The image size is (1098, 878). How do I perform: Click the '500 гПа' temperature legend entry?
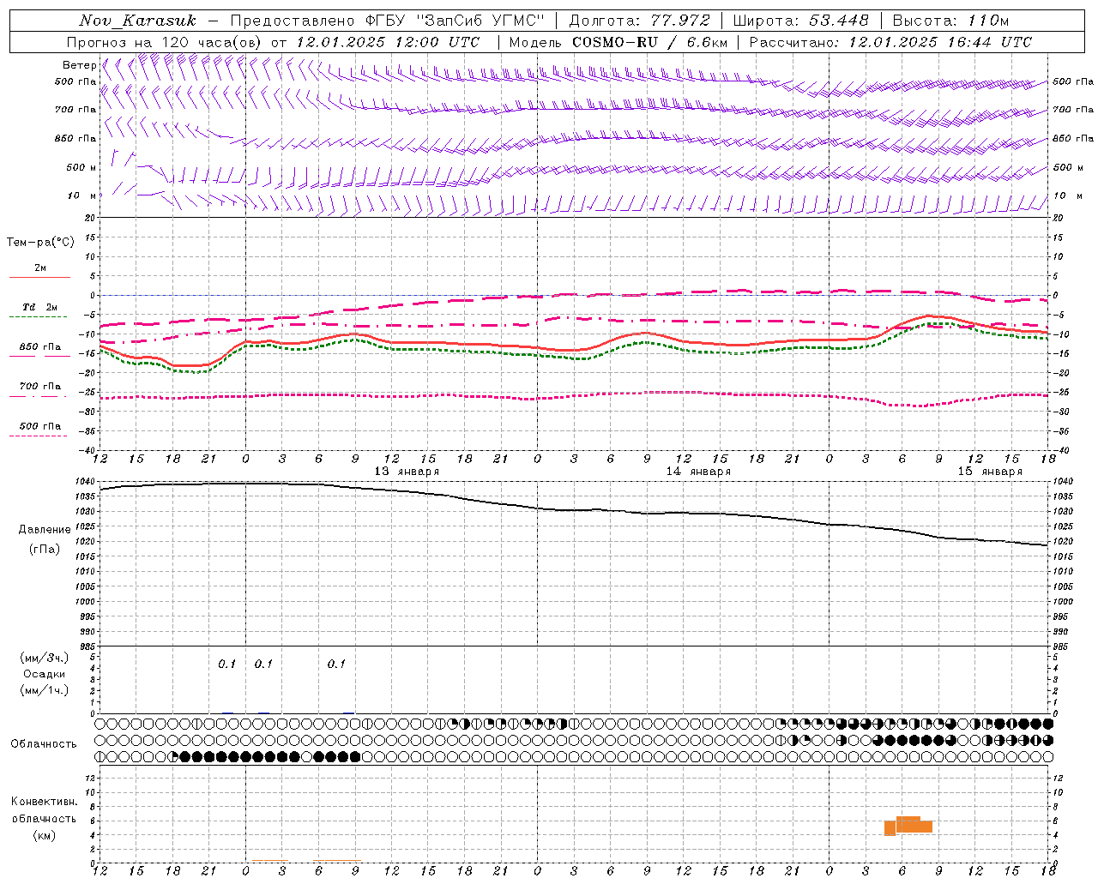tap(40, 426)
